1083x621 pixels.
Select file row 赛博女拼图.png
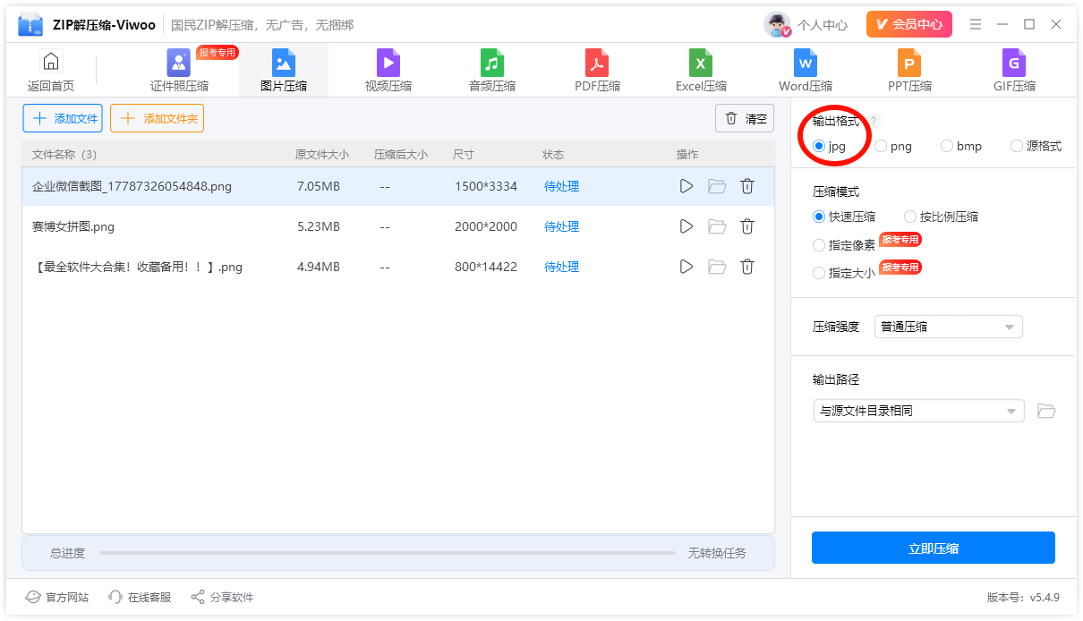[x=398, y=226]
